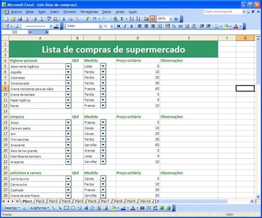The width and height of the screenshot is (262, 218).
Task: Toggle center text alignment
Action: (x=146, y=26)
